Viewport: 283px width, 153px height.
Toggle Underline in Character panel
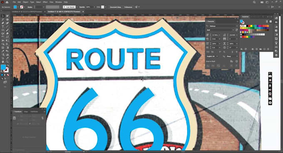click(x=232, y=52)
